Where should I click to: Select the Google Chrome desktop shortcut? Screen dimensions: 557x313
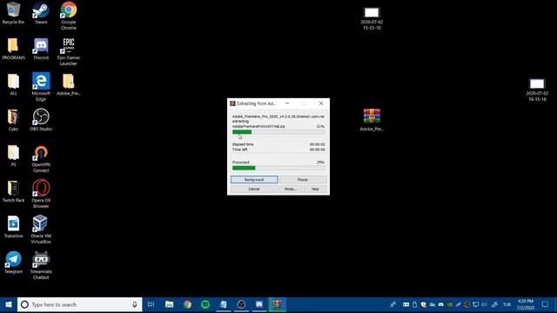tap(68, 16)
